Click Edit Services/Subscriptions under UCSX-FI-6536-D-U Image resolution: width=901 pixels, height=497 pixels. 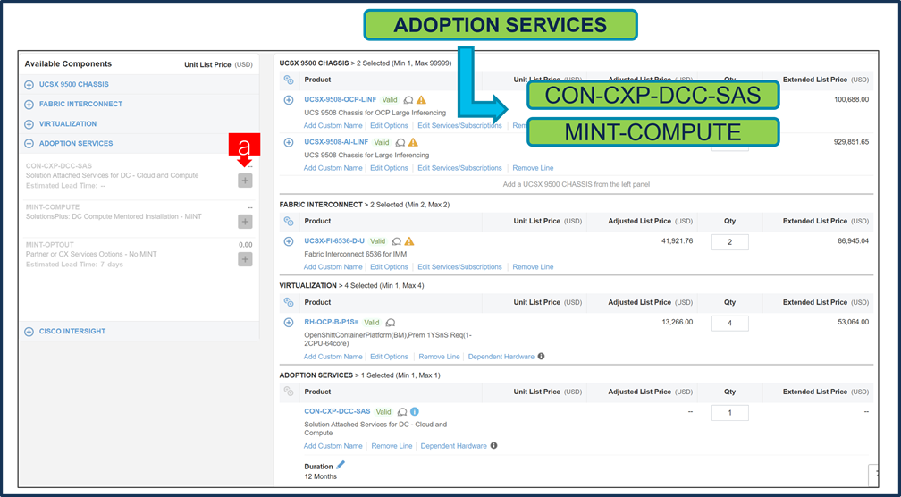pos(459,267)
